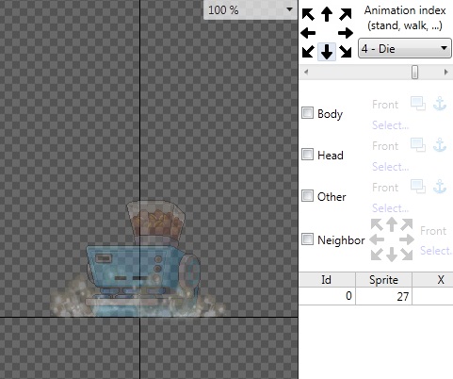Enable the Head reference checkbox

[307, 155]
